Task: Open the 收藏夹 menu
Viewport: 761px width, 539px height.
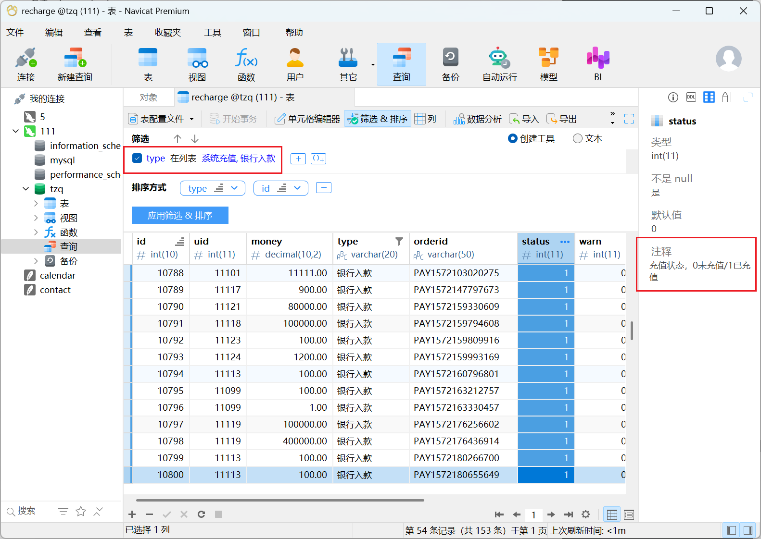Action: pyautogui.click(x=167, y=33)
